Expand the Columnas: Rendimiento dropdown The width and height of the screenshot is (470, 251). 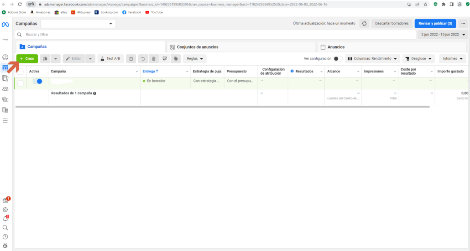[x=373, y=59]
